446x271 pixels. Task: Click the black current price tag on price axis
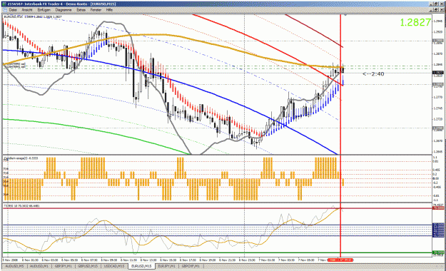(437, 73)
